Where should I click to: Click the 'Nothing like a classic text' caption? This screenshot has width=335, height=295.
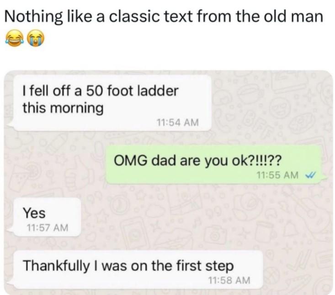pos(164,16)
